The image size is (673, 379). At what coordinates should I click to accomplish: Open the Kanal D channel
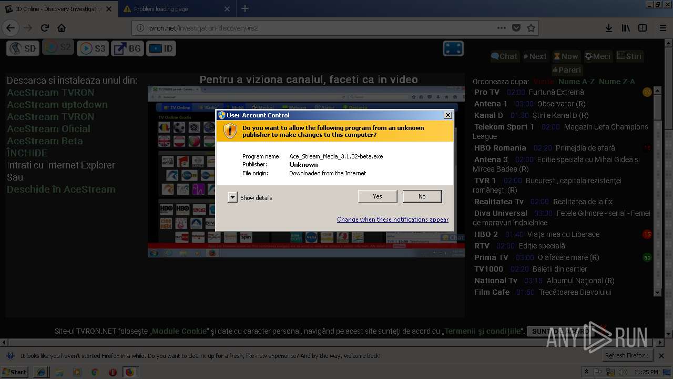click(488, 115)
